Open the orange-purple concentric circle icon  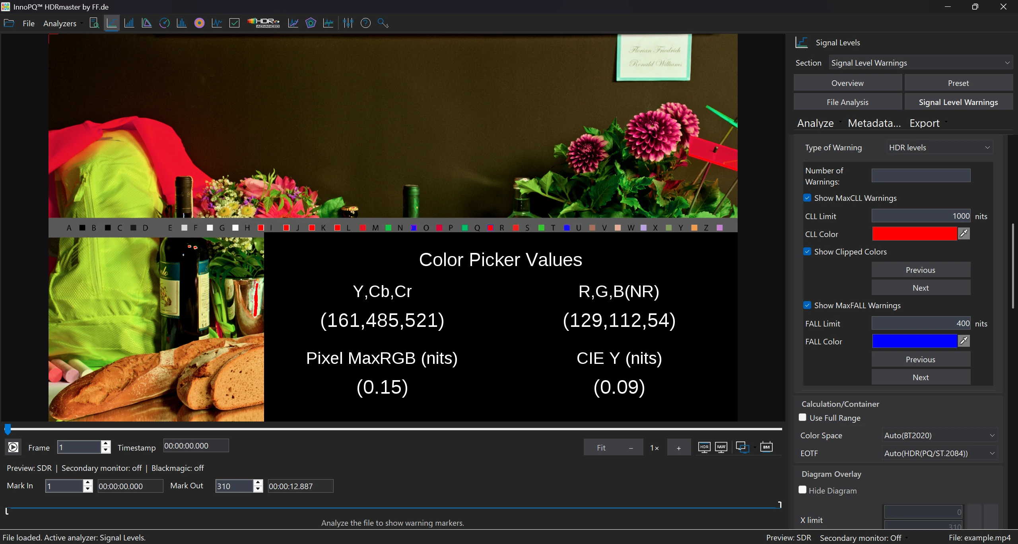click(x=199, y=23)
